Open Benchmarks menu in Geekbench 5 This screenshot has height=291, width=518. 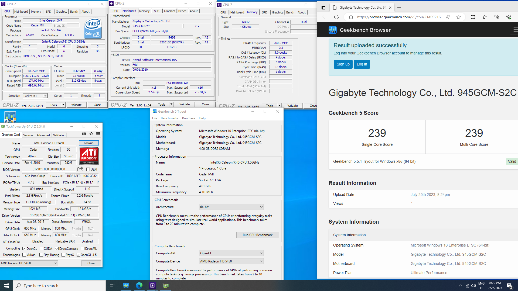coord(169,118)
